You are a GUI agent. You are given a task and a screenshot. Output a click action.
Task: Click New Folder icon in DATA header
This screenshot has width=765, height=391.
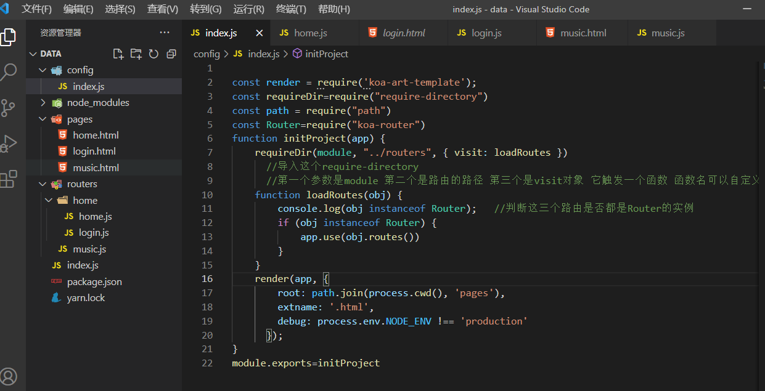pos(136,54)
